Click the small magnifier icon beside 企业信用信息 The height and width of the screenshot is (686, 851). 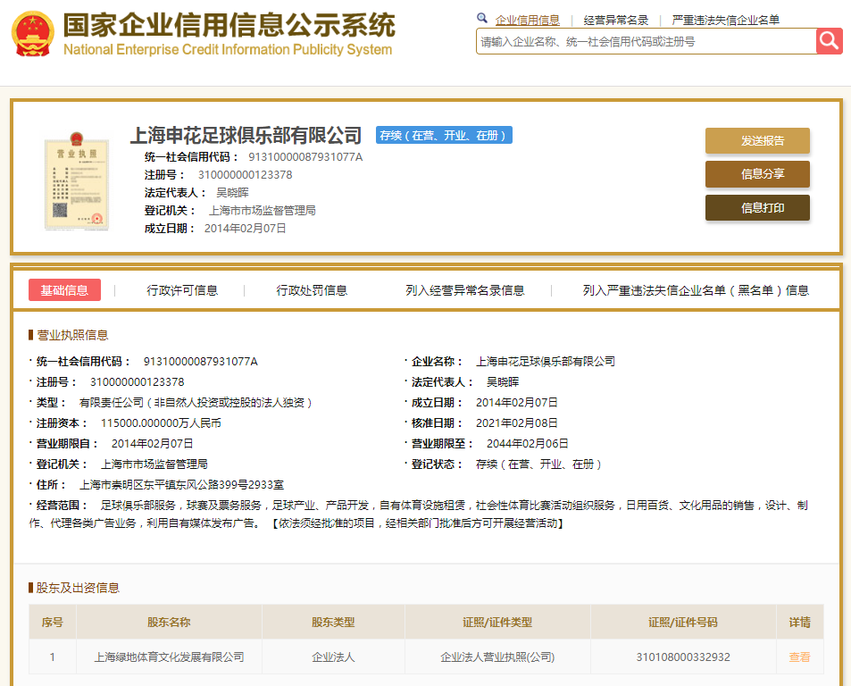point(482,19)
